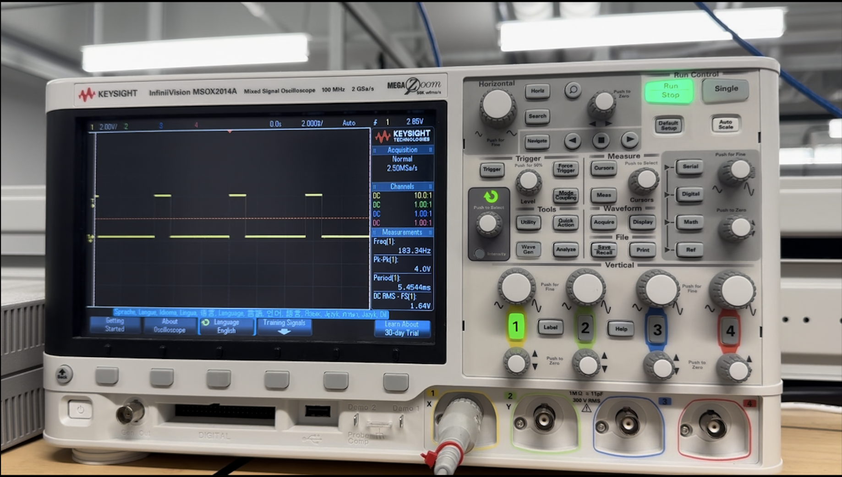Click the Back arrow button below screen
Viewport: 842px width, 477px height.
coord(63,374)
